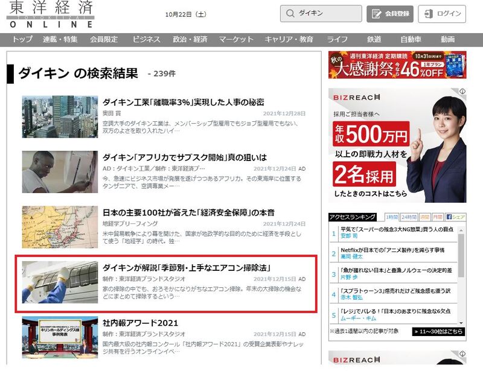The width and height of the screenshot is (483, 371).
Task: Click the アクセスランキング heading
Action: 353,217
